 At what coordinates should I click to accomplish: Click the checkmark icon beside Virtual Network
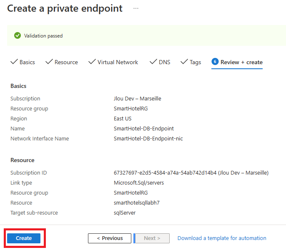click(x=92, y=62)
